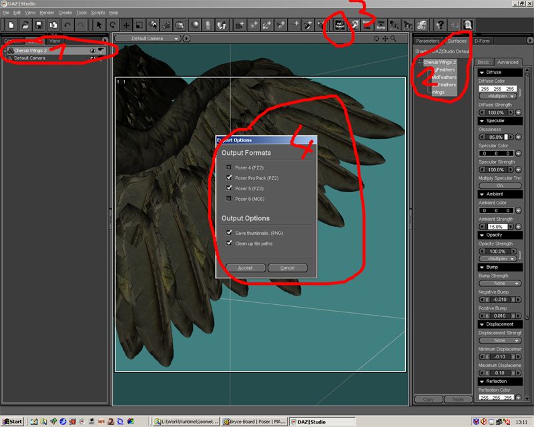
Task: Enable the Poser 4 (PZ2) checkbox
Action: tap(229, 167)
